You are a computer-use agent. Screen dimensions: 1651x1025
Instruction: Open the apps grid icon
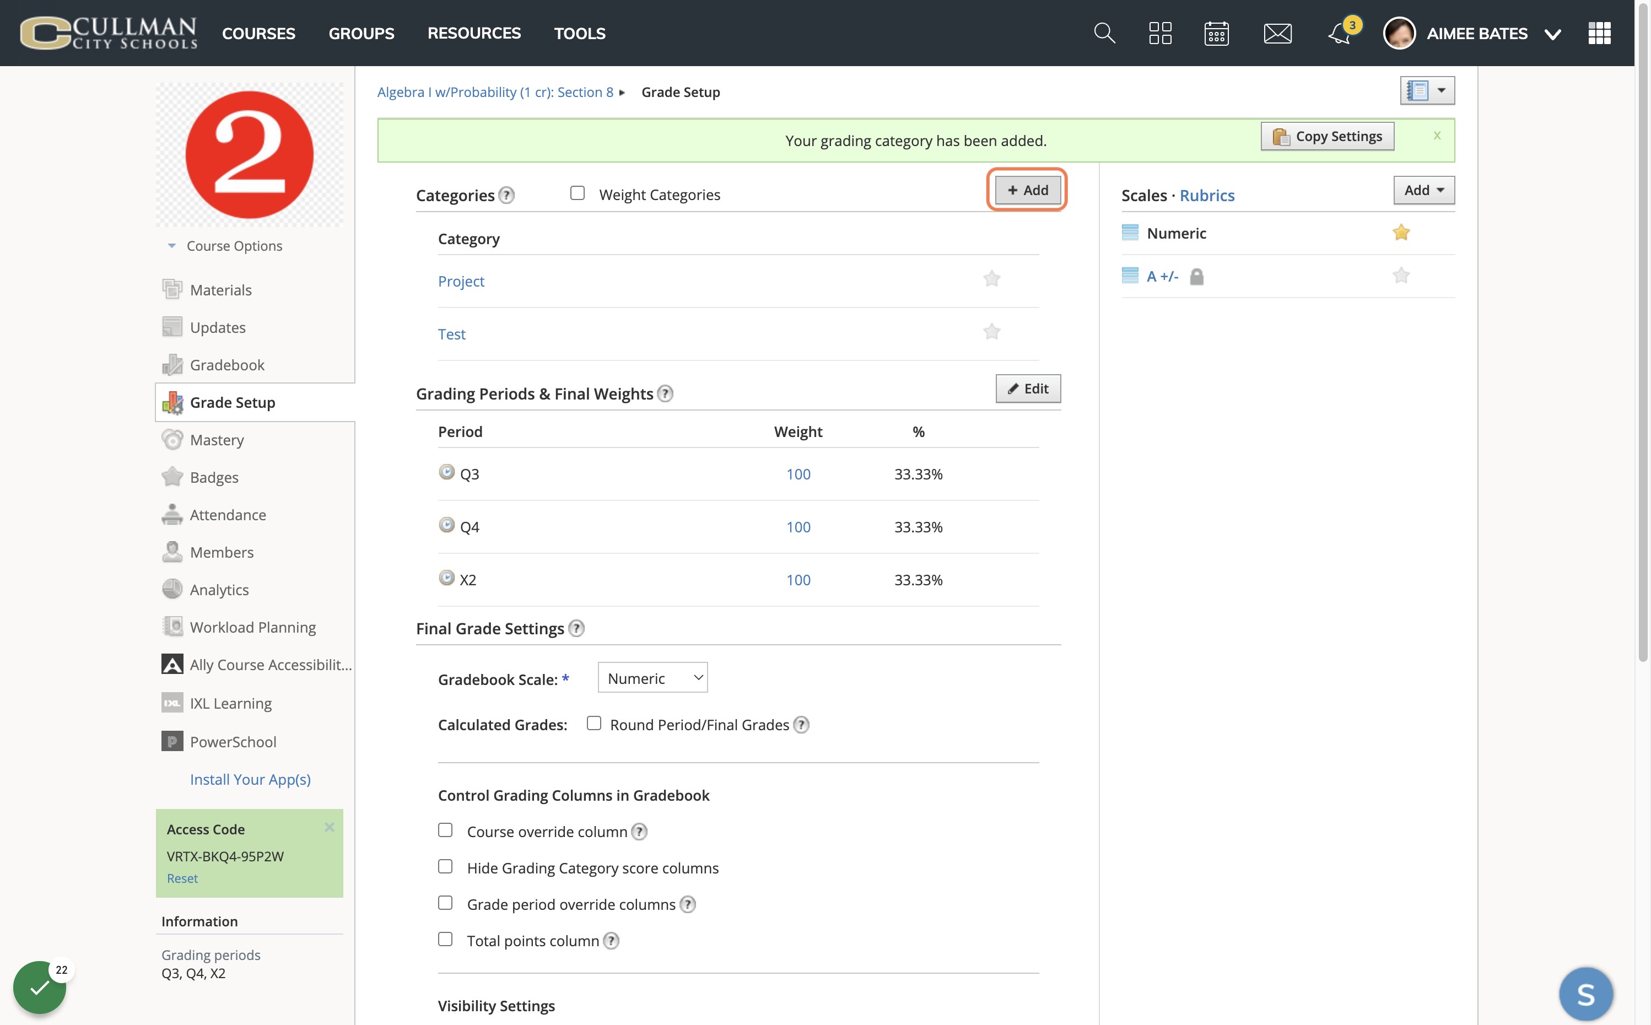(1600, 33)
